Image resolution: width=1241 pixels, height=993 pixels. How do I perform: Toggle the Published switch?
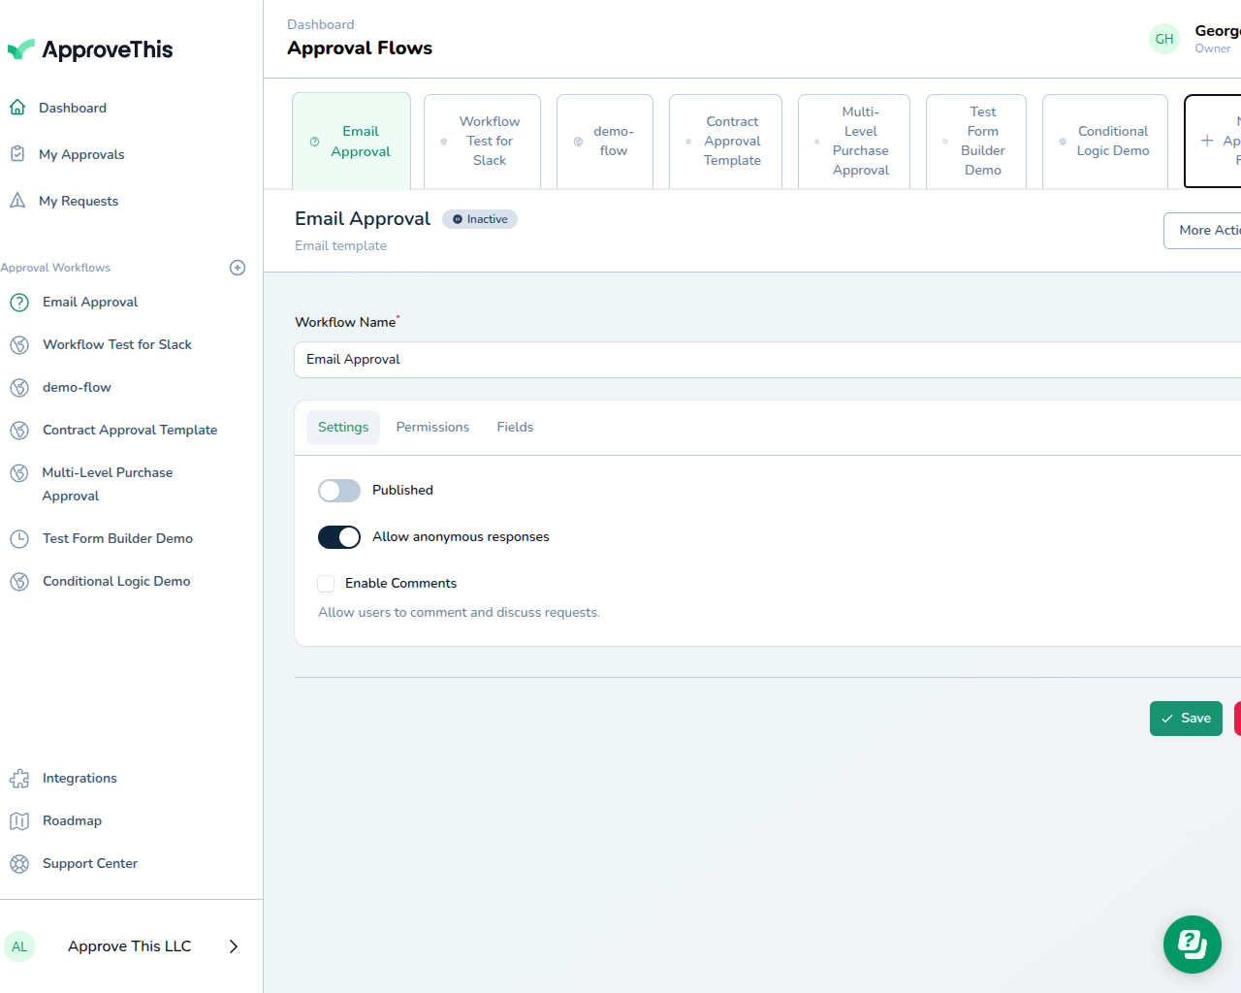[339, 491]
